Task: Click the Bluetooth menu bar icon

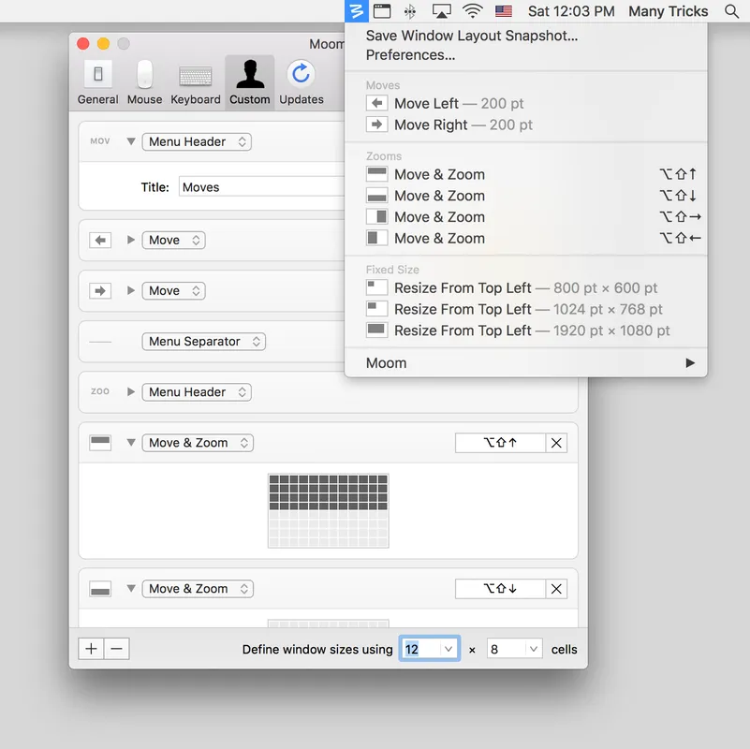Action: coord(409,11)
